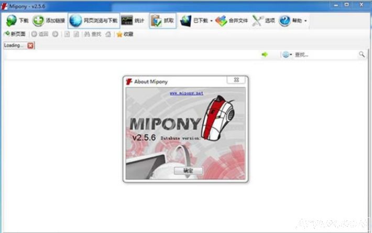
Task: Click the 查找 binoculars find button
Action: point(93,34)
